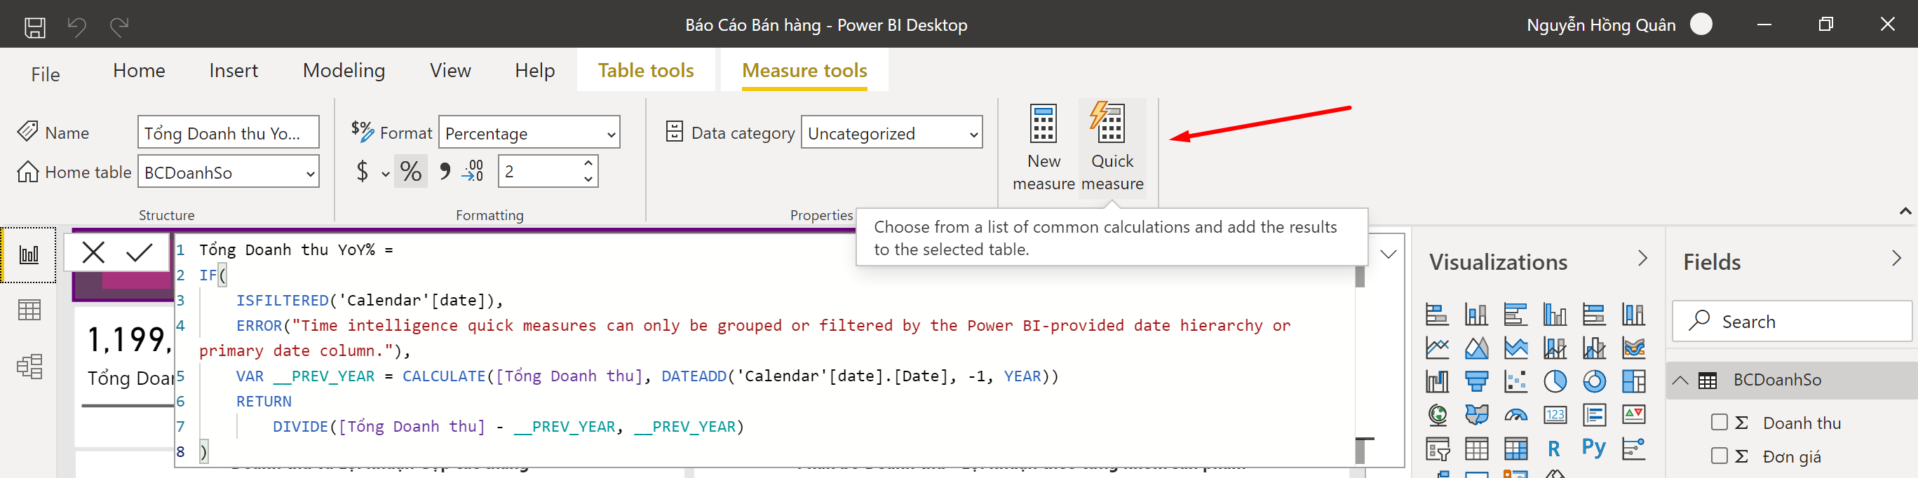Select the key influencers visual
The image size is (1918, 478).
coord(1633,449)
